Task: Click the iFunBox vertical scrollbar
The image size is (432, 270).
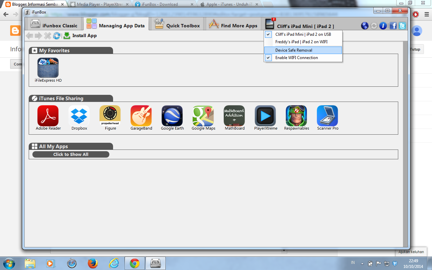Action: tap(405, 144)
